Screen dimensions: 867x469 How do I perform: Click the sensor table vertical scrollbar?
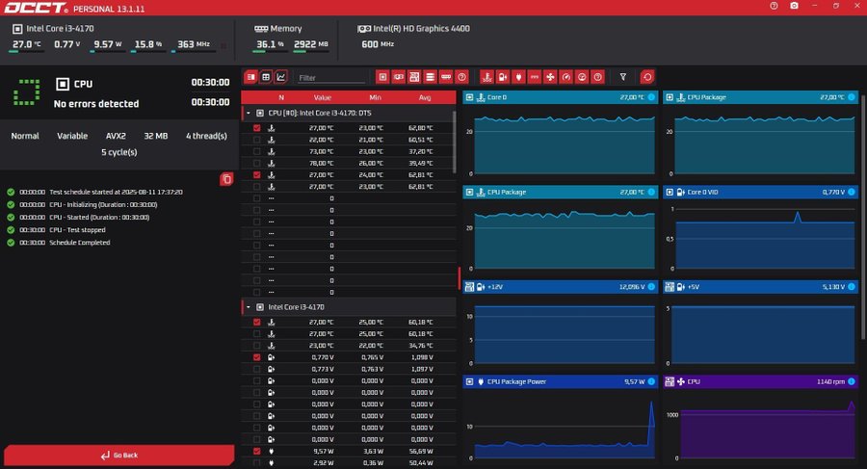coord(455,140)
